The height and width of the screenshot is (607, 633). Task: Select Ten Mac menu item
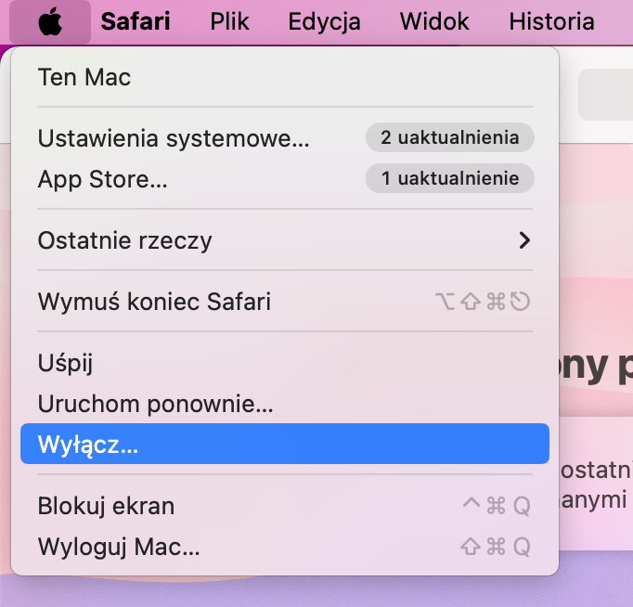click(x=285, y=77)
